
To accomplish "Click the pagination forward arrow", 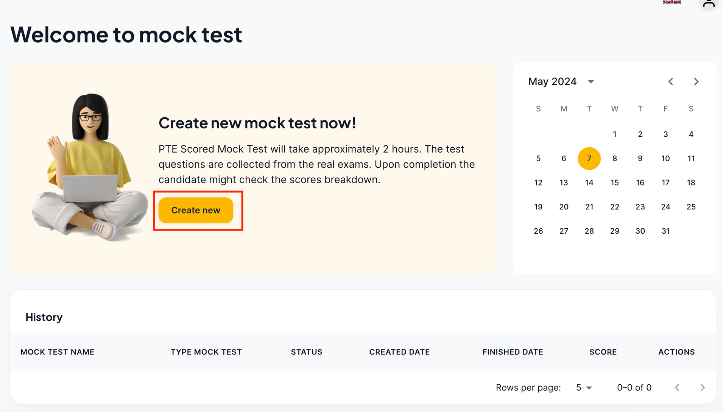I will (x=703, y=387).
